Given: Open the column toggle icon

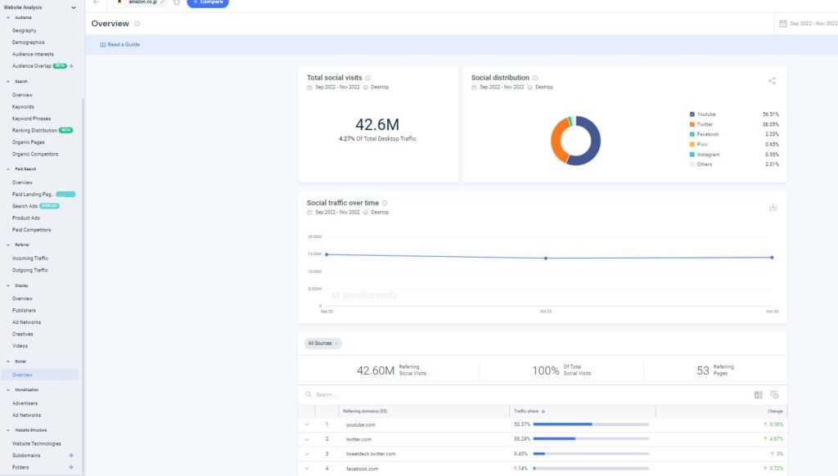Looking at the screenshot, I should (x=759, y=395).
